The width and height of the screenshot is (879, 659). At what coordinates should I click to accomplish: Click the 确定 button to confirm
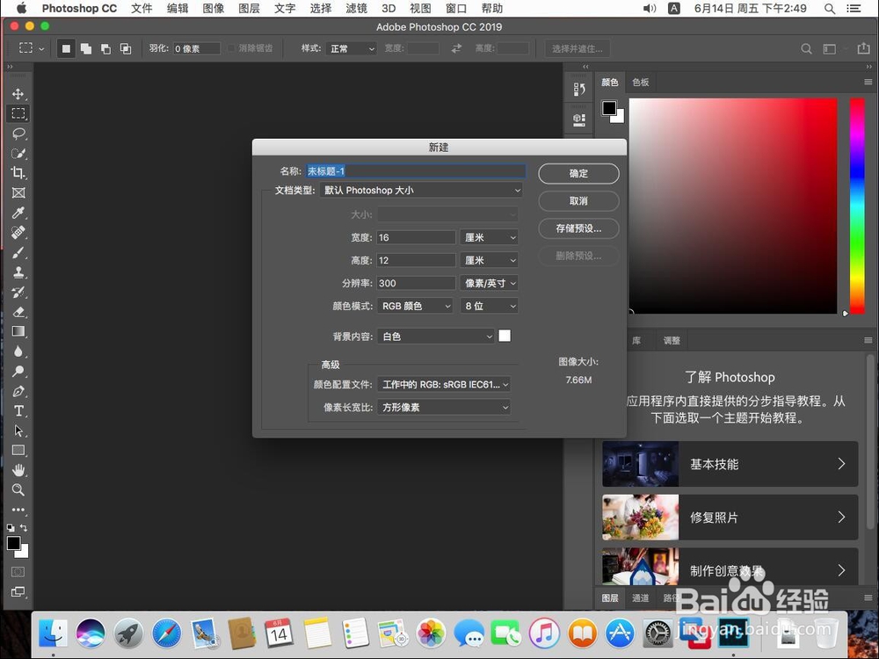click(578, 174)
